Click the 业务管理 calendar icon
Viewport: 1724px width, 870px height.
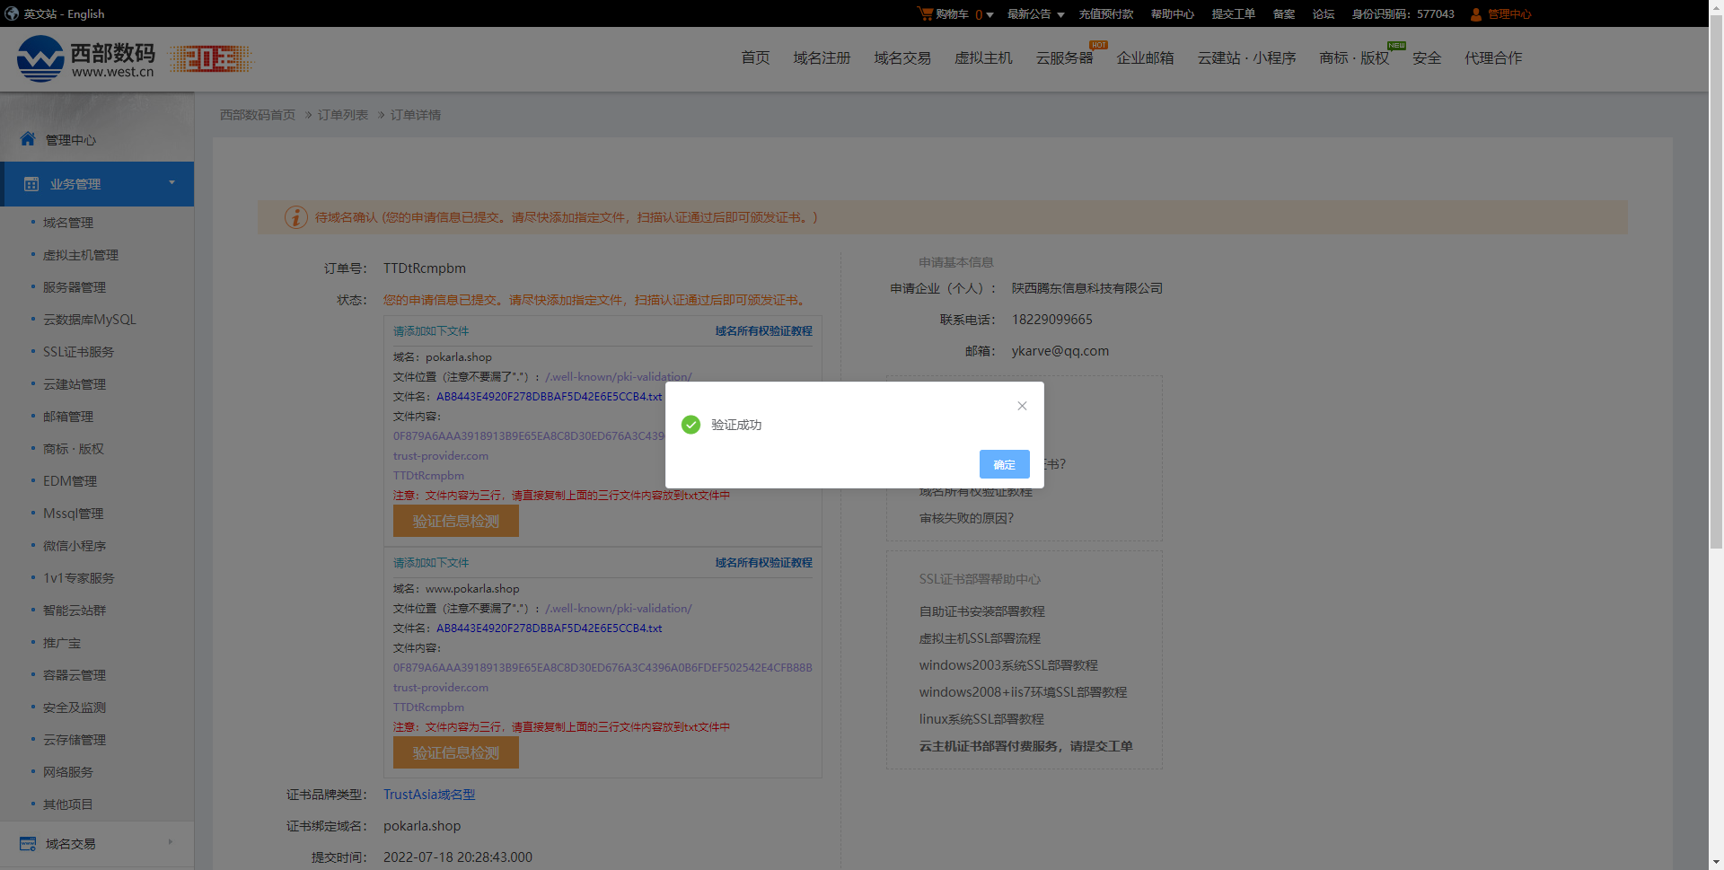31,184
